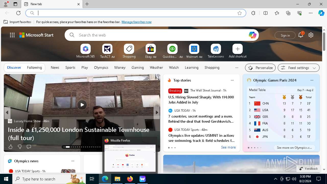The image size is (327, 184).
Task: Open U.S. Hiring Slowed Sharply headline
Action: [x=201, y=100]
